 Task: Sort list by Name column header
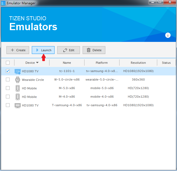click(x=67, y=63)
